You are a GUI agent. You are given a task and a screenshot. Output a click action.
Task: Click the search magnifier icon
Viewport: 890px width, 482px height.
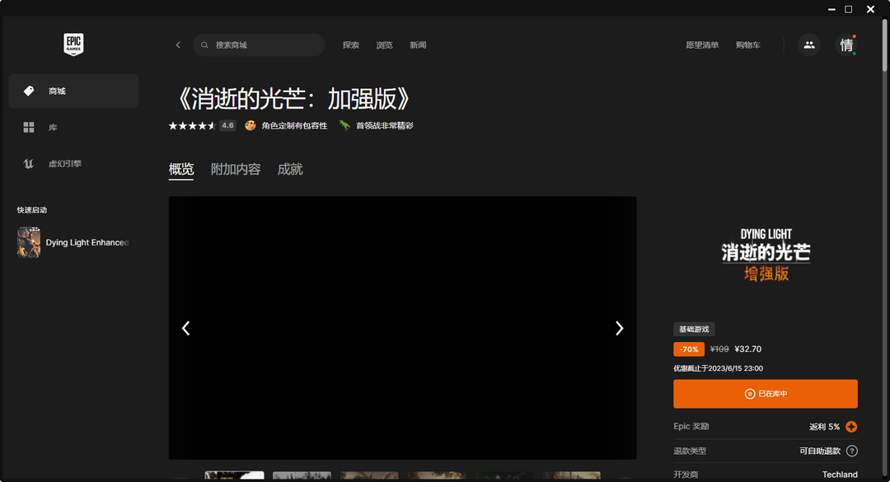point(204,44)
